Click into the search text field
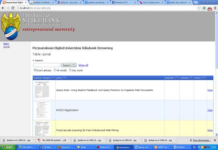 coord(46,65)
